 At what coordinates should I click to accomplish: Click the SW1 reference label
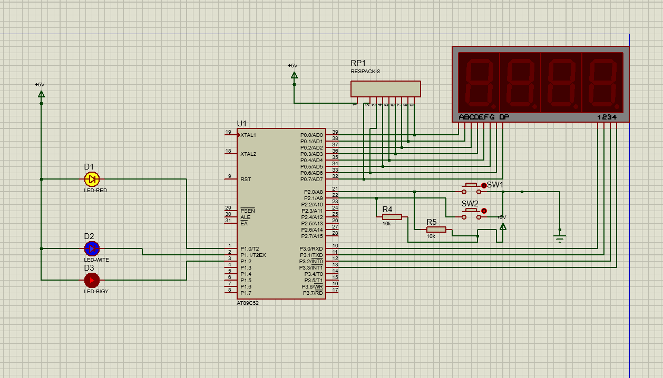coord(495,185)
